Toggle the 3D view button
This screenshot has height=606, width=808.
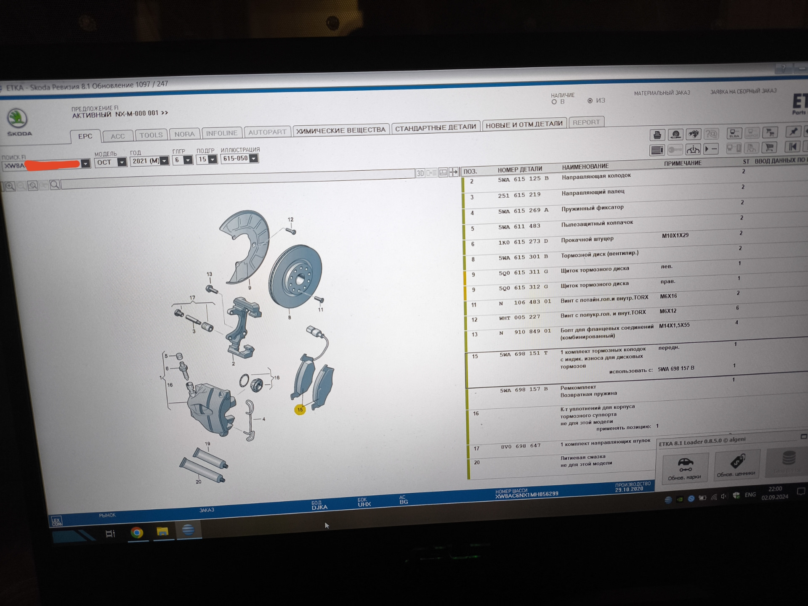pyautogui.click(x=420, y=173)
